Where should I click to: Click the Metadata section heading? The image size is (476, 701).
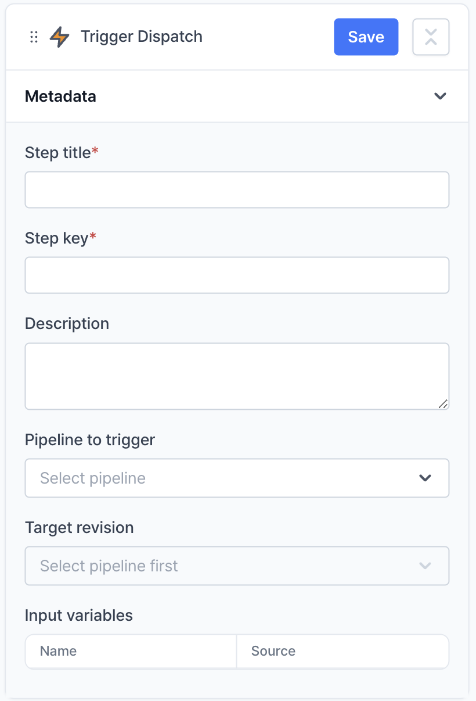pos(60,96)
